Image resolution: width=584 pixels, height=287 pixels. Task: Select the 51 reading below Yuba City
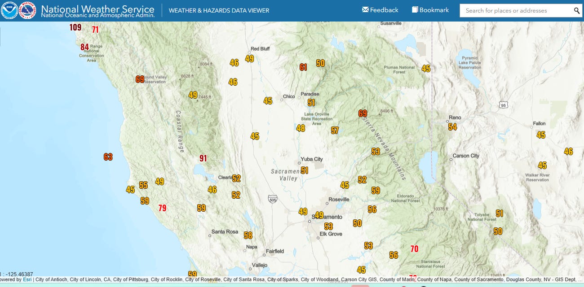(x=305, y=170)
